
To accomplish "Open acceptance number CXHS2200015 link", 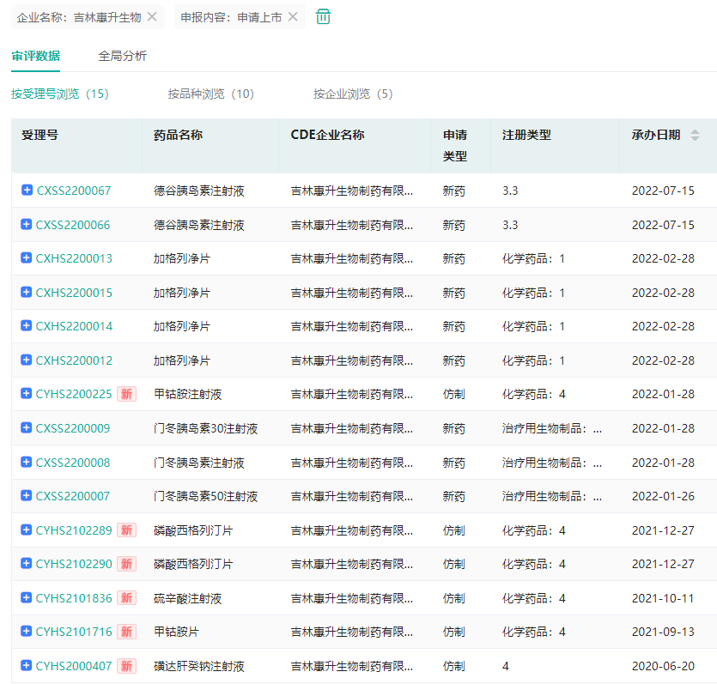I will (74, 293).
